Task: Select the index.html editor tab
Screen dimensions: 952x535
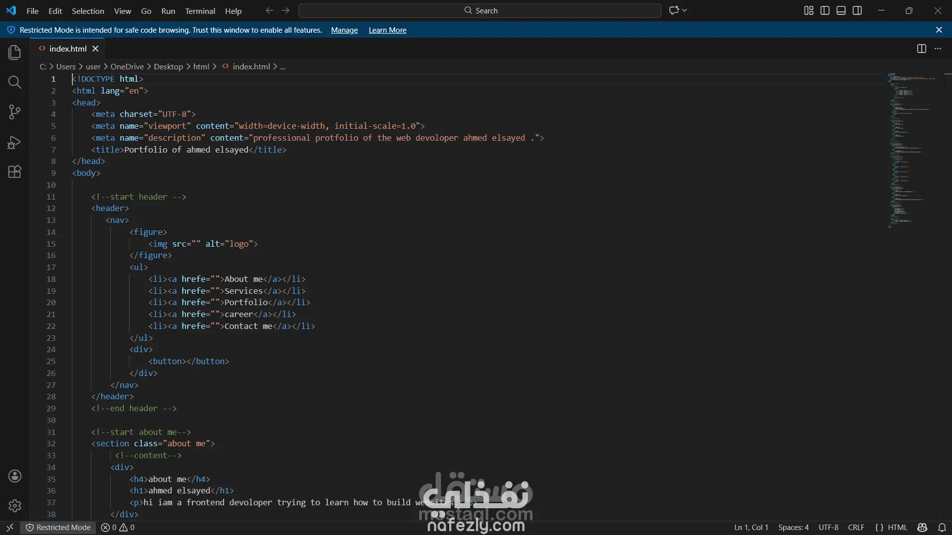Action: pos(67,49)
